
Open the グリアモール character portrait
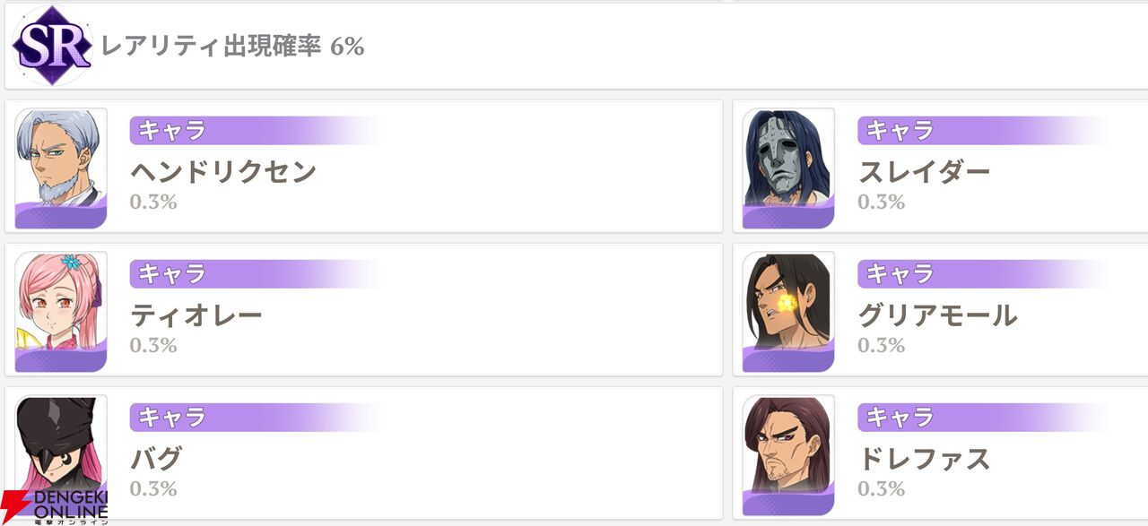(788, 312)
